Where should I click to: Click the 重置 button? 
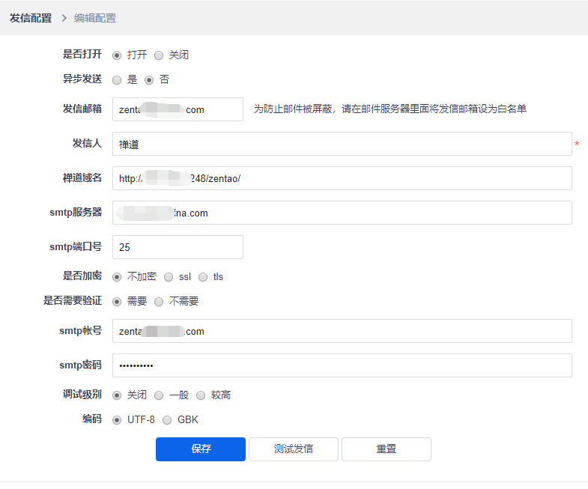pos(386,449)
